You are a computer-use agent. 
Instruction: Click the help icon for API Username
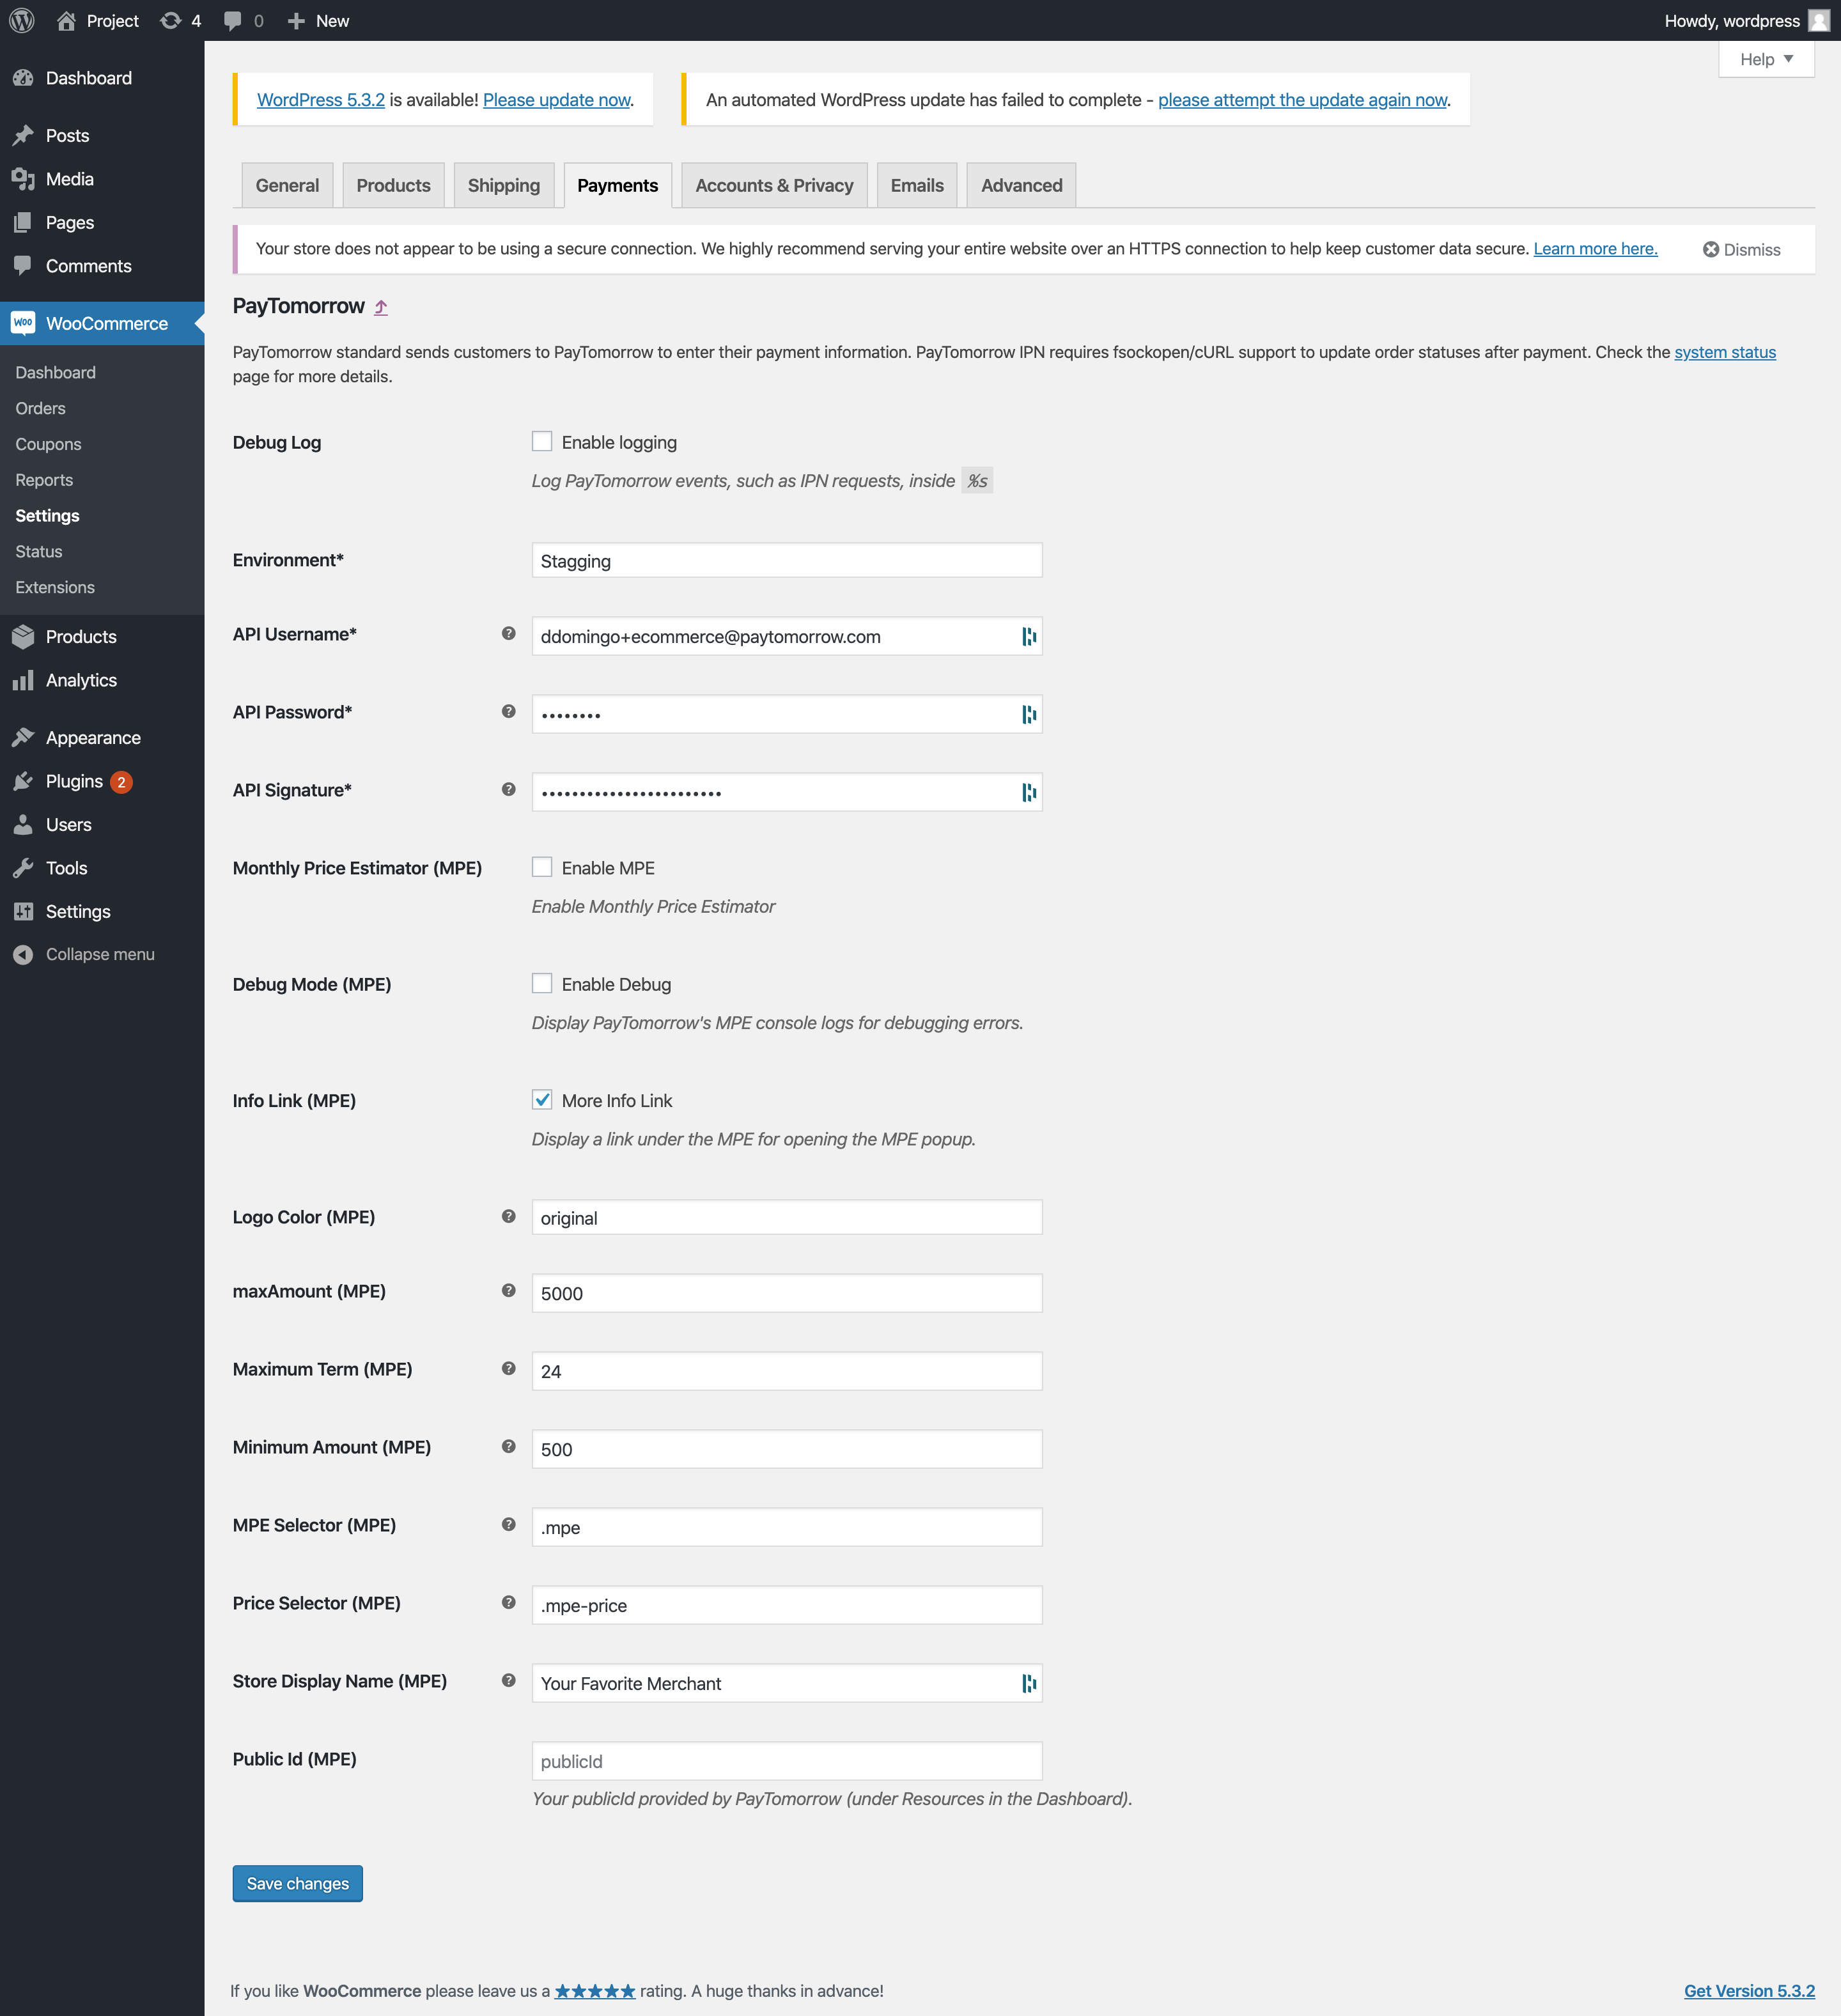[x=509, y=633]
